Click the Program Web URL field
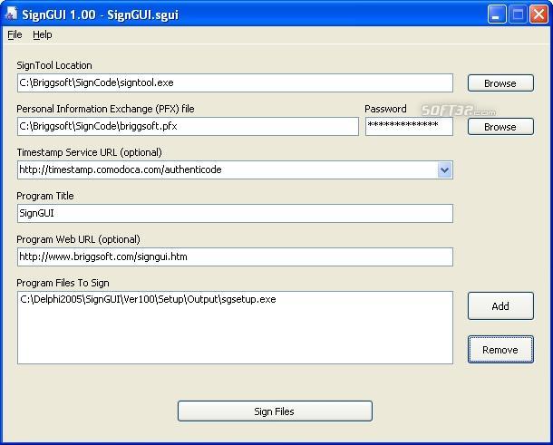The width and height of the screenshot is (553, 445). pyautogui.click(x=235, y=256)
